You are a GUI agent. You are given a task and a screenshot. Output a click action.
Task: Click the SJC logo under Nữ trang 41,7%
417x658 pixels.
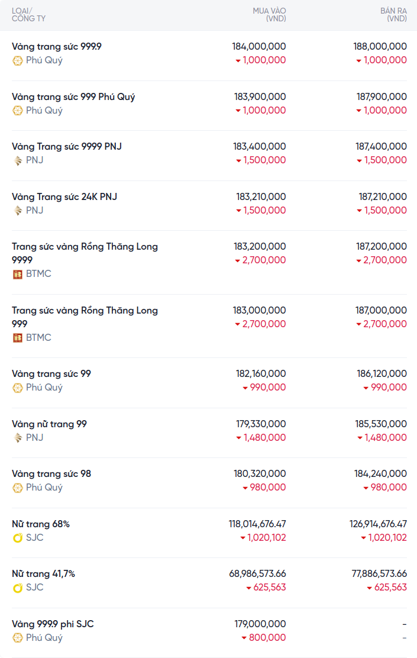(x=18, y=588)
